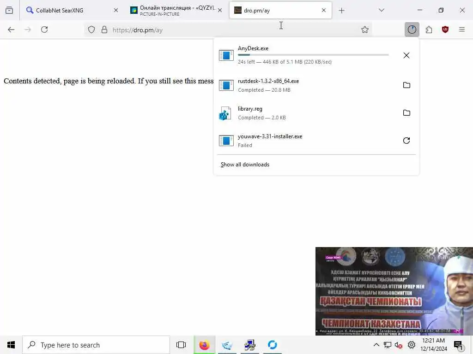This screenshot has width=473, height=354.
Task: Open the blue circular arrows taskbar app
Action: pos(273,345)
